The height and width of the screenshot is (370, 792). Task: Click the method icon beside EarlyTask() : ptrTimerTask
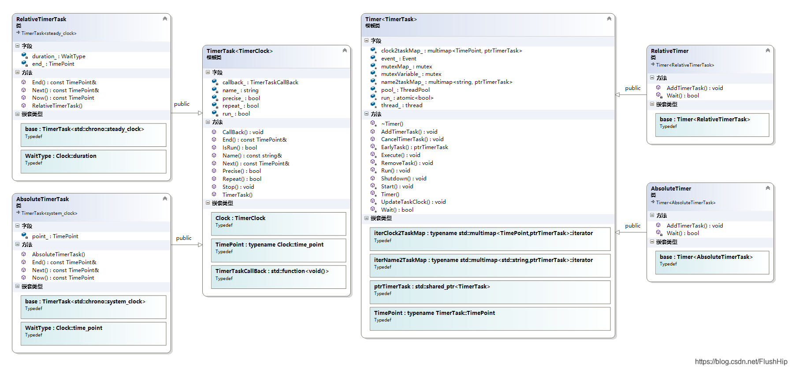[x=373, y=147]
